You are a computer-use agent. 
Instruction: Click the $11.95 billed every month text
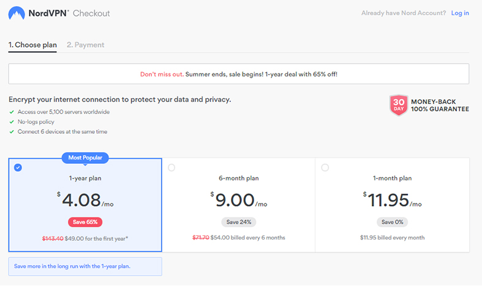[x=392, y=238]
